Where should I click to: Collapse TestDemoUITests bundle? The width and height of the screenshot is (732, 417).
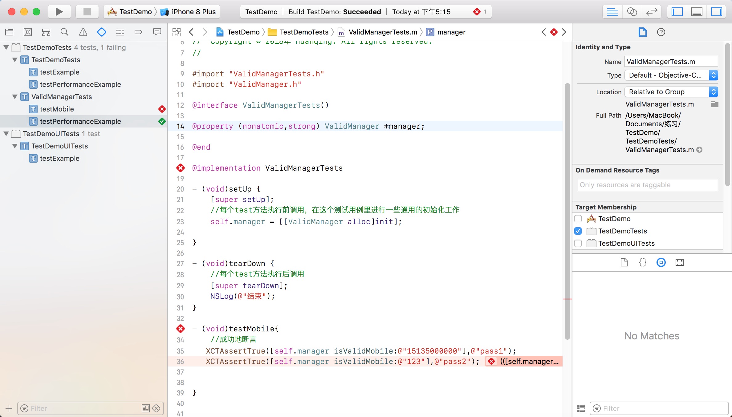[x=6, y=134]
